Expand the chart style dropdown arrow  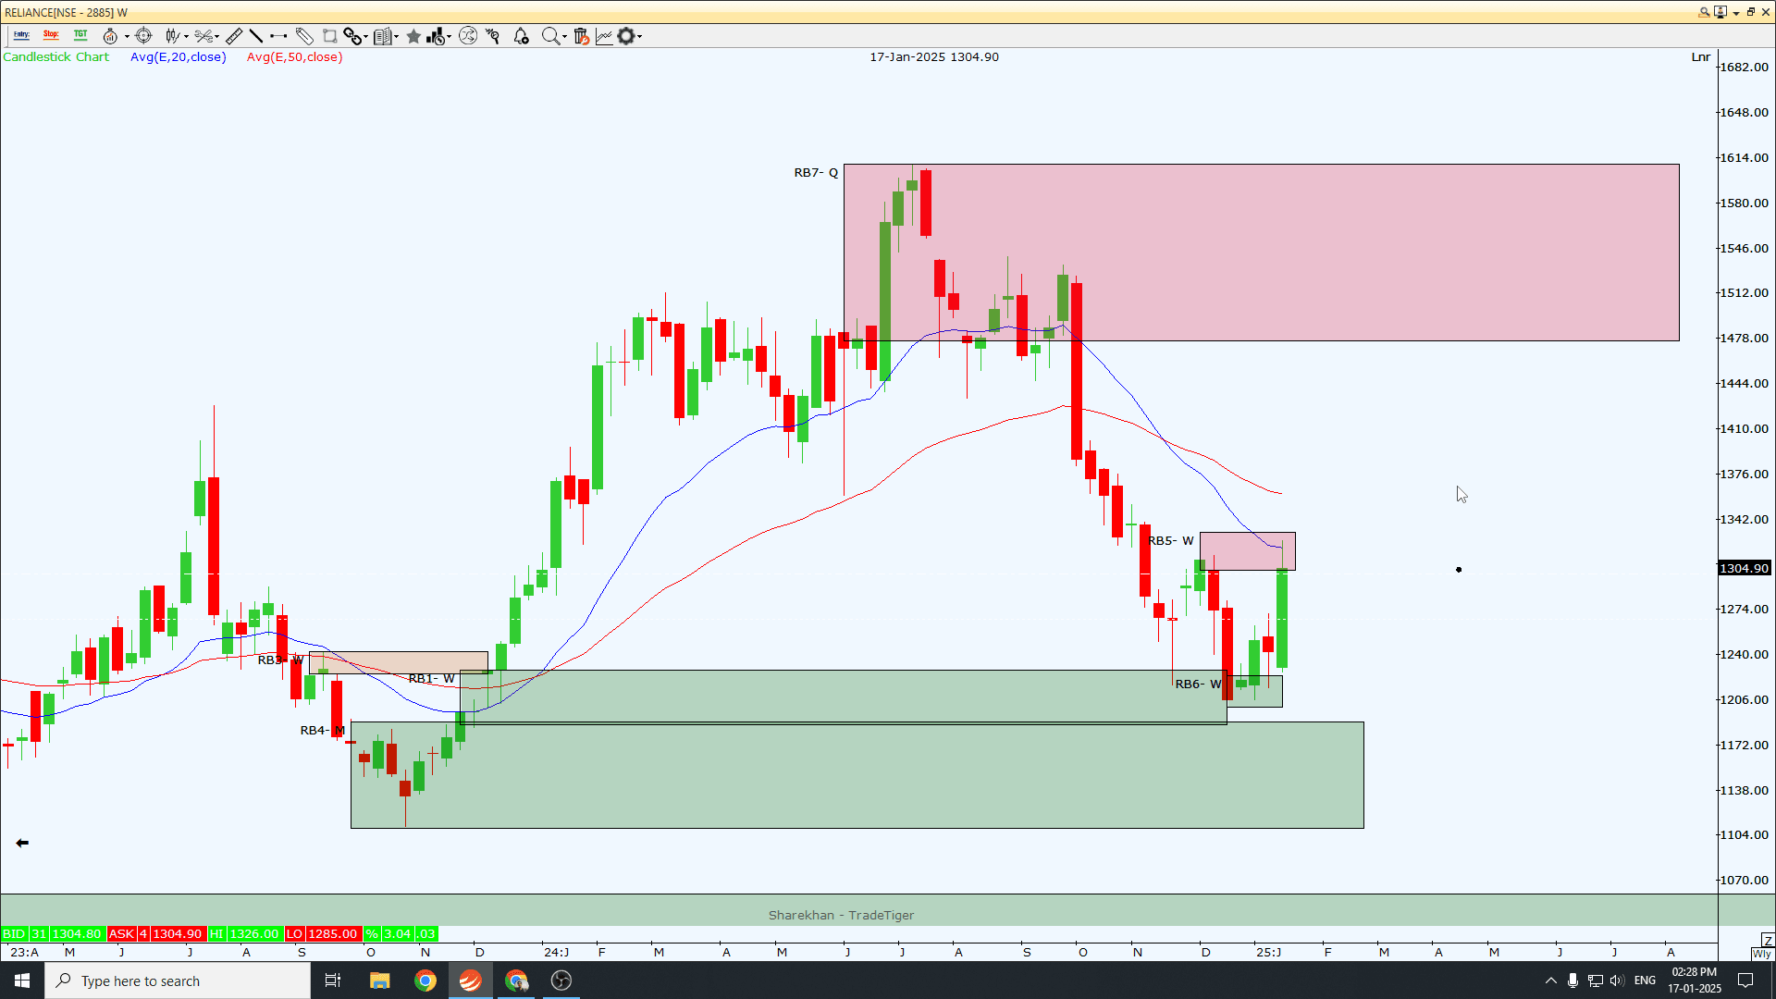pos(186,37)
